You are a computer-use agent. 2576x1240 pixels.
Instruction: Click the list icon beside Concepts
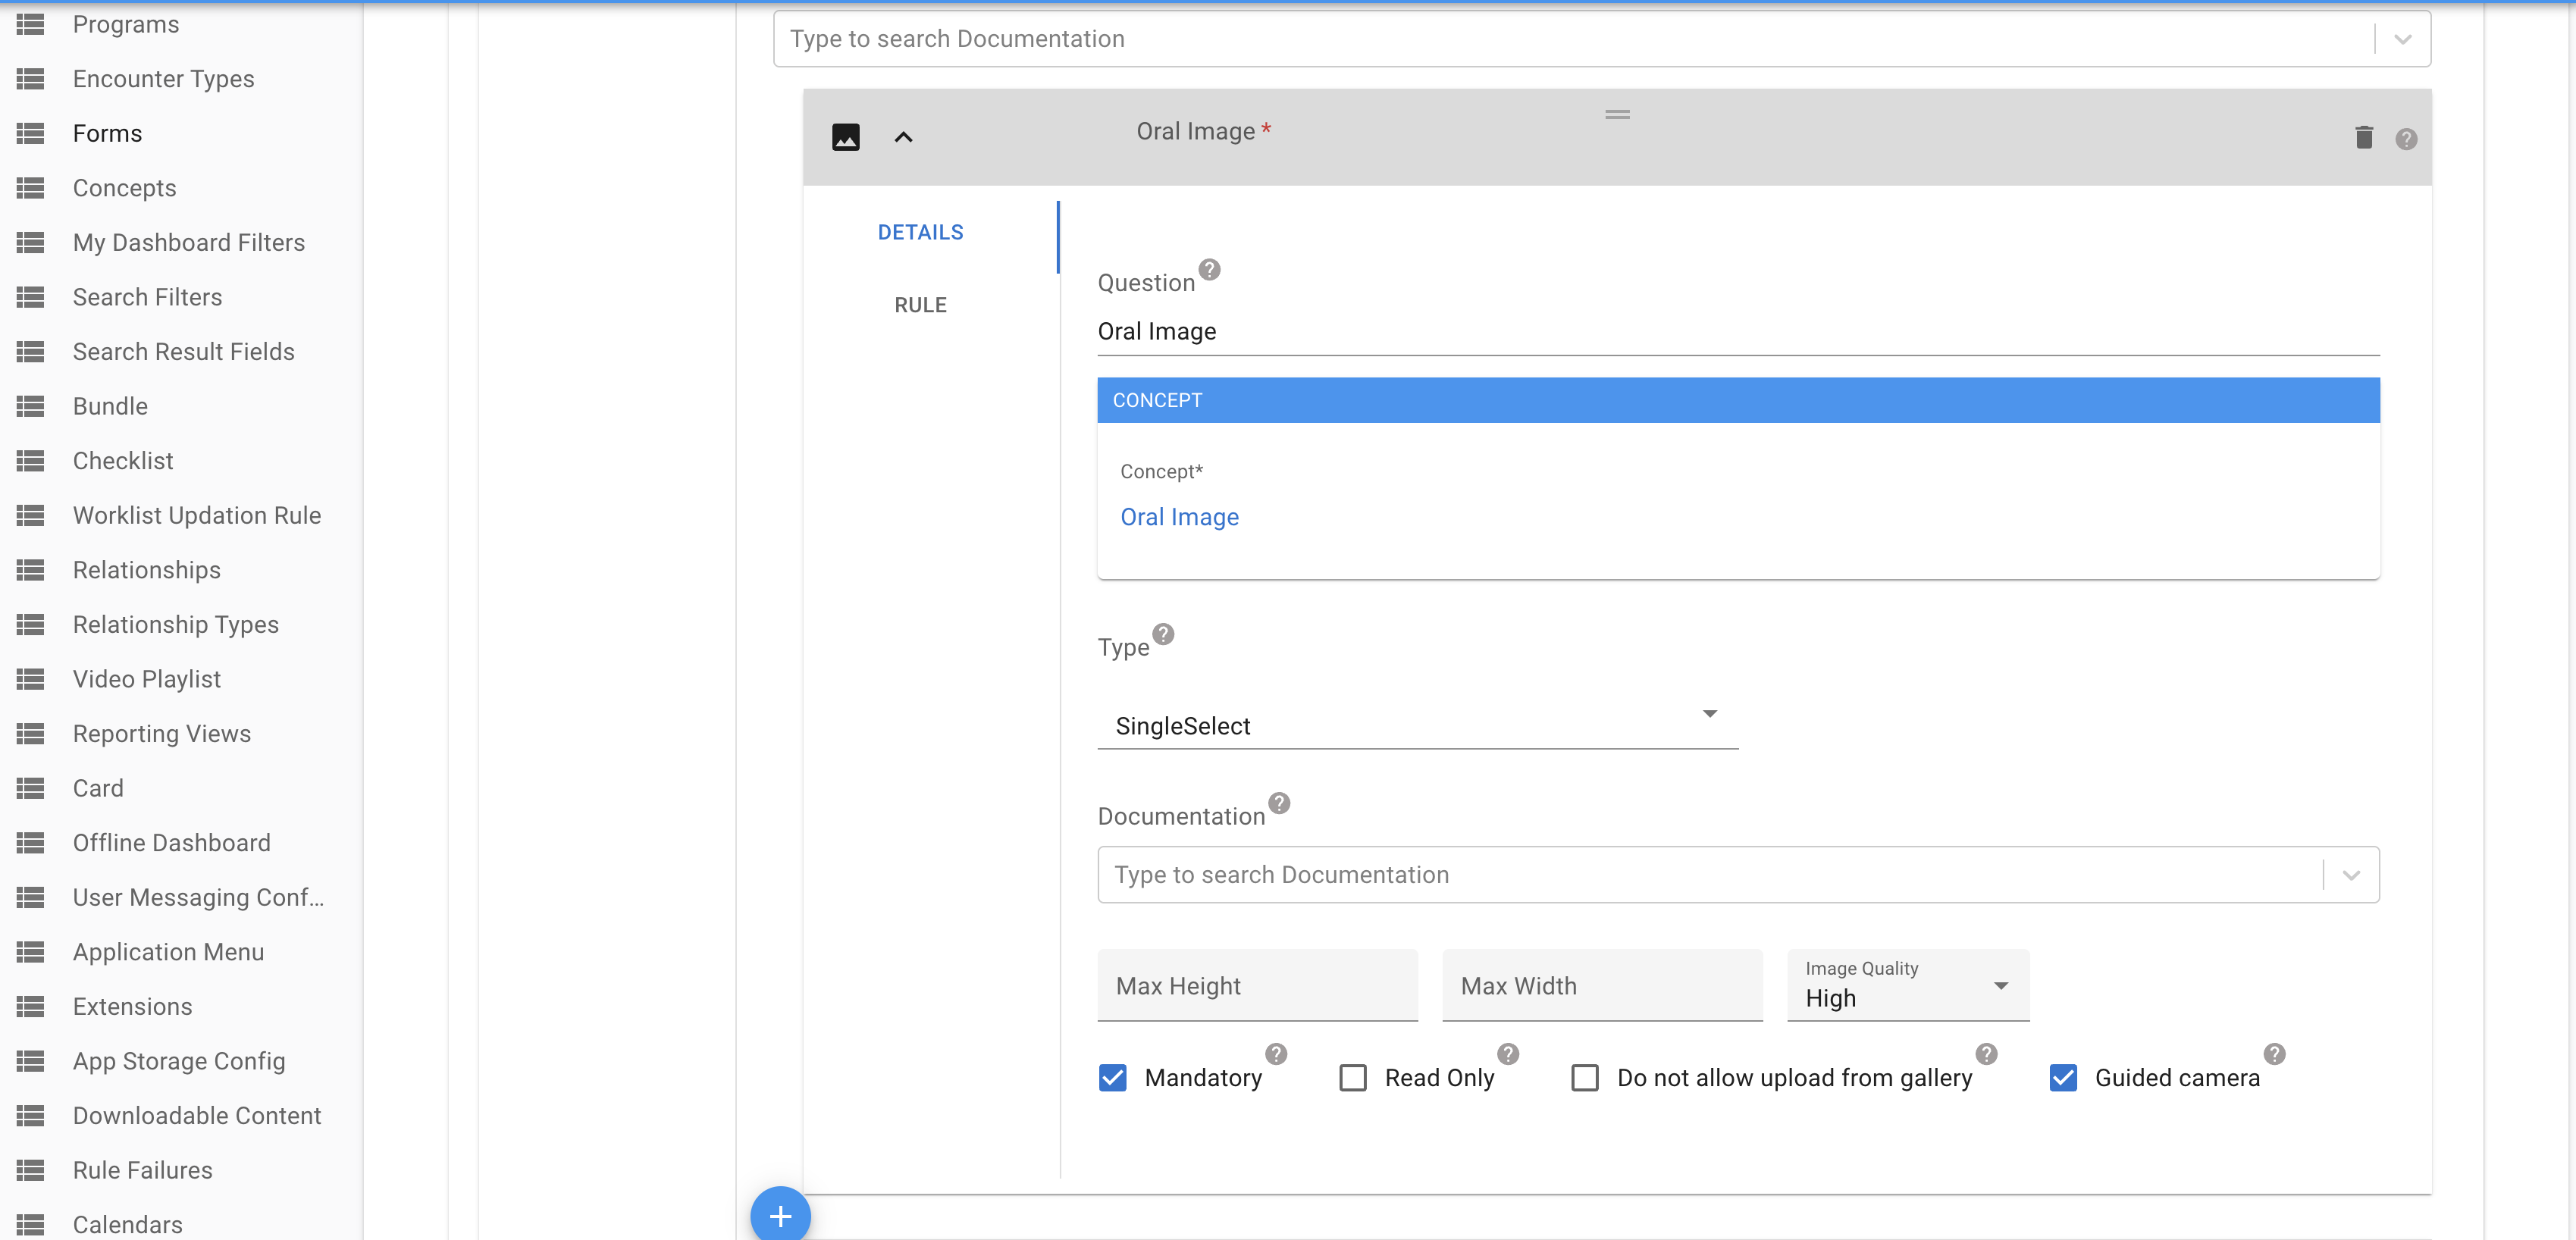pos(31,187)
